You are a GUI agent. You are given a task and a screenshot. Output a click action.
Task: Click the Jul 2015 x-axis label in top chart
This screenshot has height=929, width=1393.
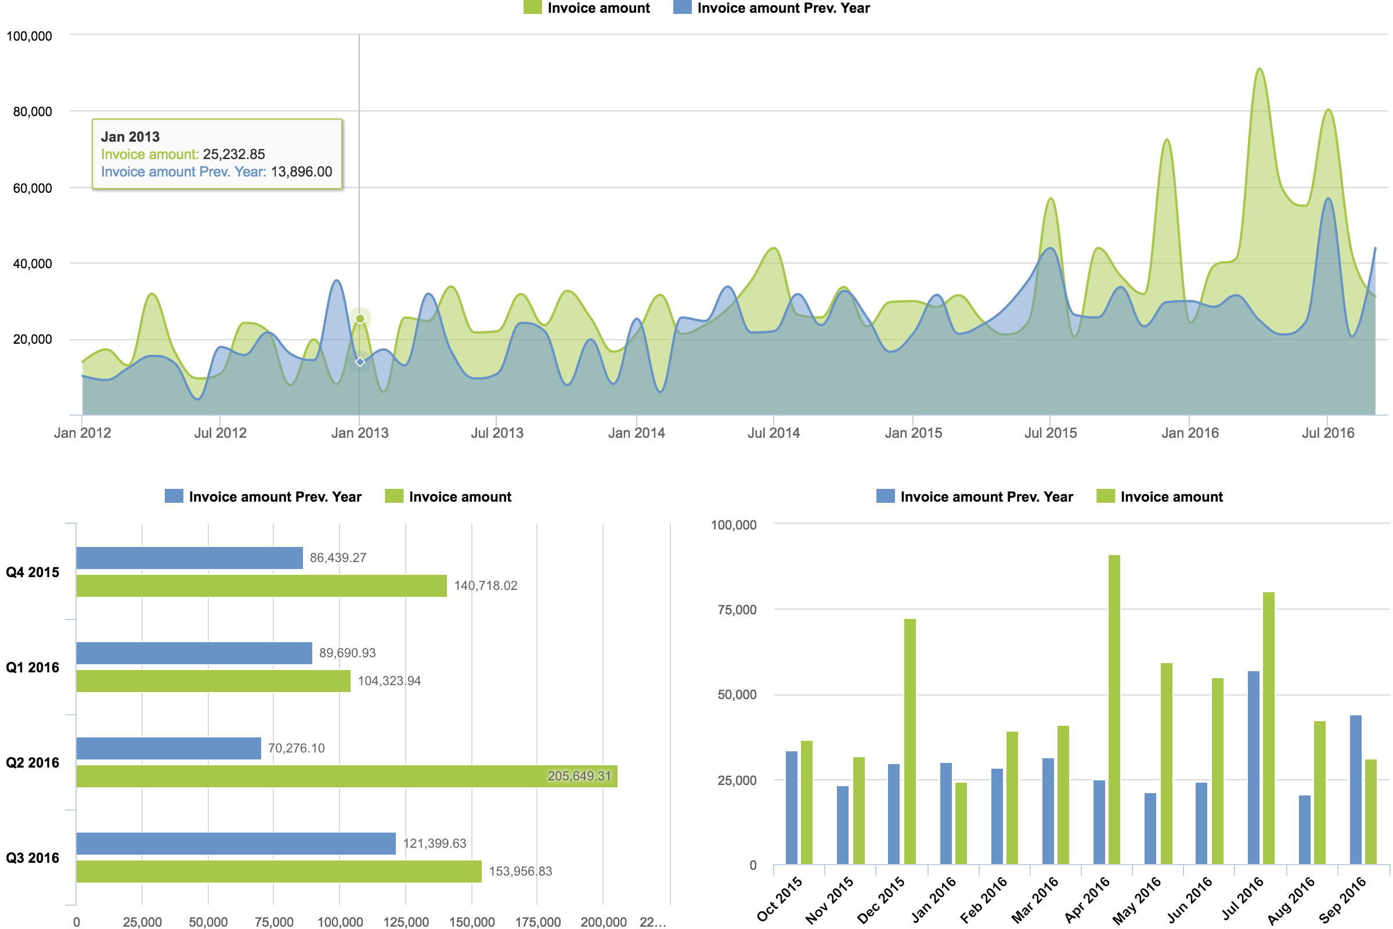(x=1050, y=433)
